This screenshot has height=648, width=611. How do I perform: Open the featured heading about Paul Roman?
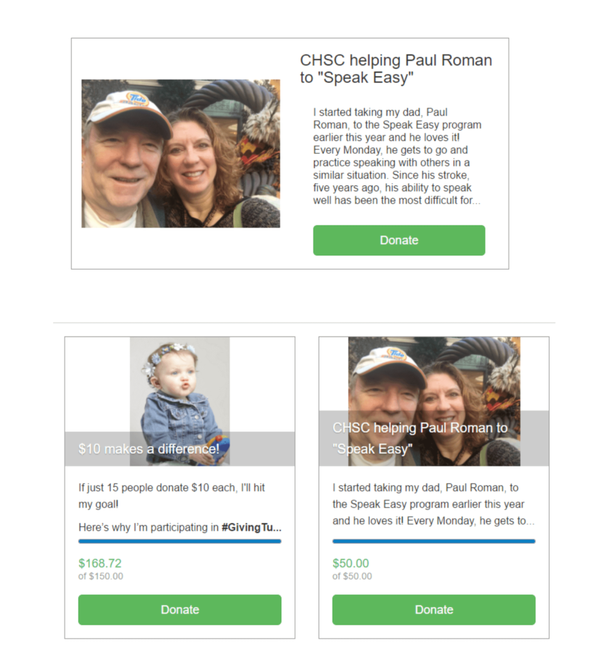coord(396,68)
